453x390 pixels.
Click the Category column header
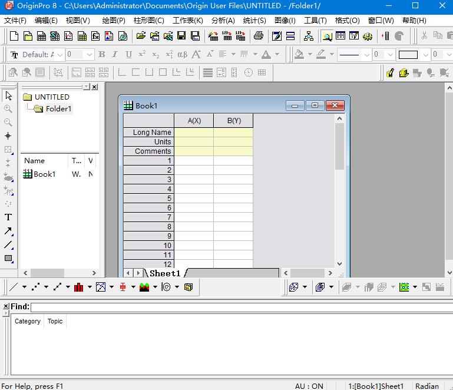pos(28,321)
